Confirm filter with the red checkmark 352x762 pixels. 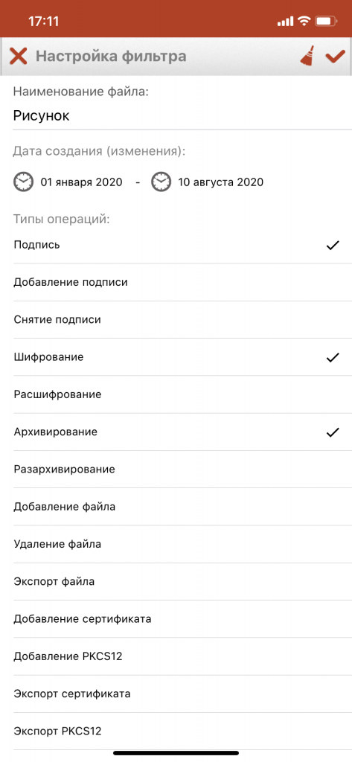pos(335,57)
